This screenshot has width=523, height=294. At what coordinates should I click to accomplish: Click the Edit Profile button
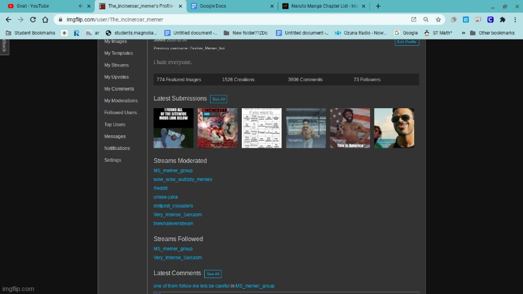407,42
